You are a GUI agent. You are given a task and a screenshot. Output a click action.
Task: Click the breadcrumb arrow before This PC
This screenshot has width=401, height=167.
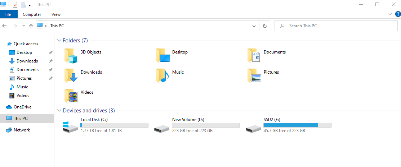(46, 26)
